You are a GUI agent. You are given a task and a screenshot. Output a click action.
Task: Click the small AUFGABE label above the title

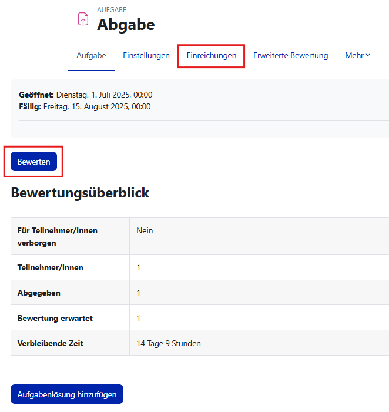112,10
